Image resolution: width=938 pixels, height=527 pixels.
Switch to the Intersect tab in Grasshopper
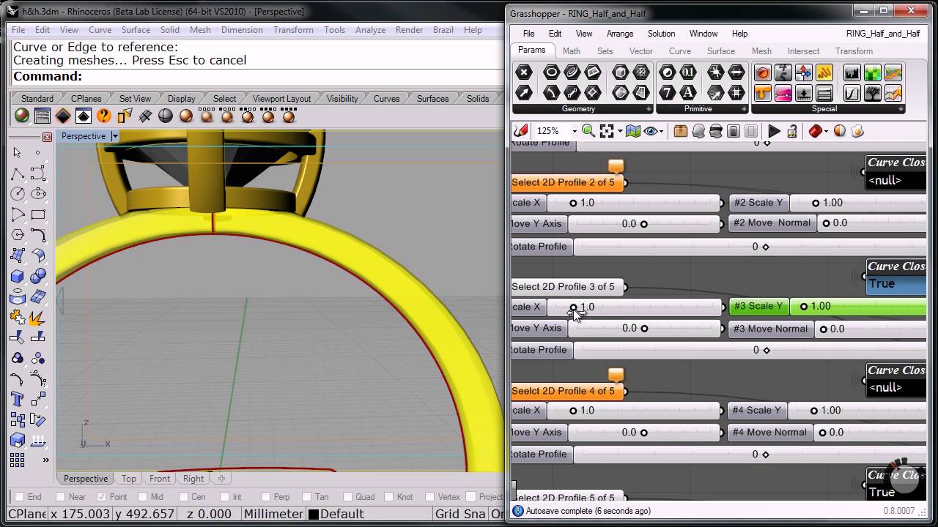tap(803, 51)
